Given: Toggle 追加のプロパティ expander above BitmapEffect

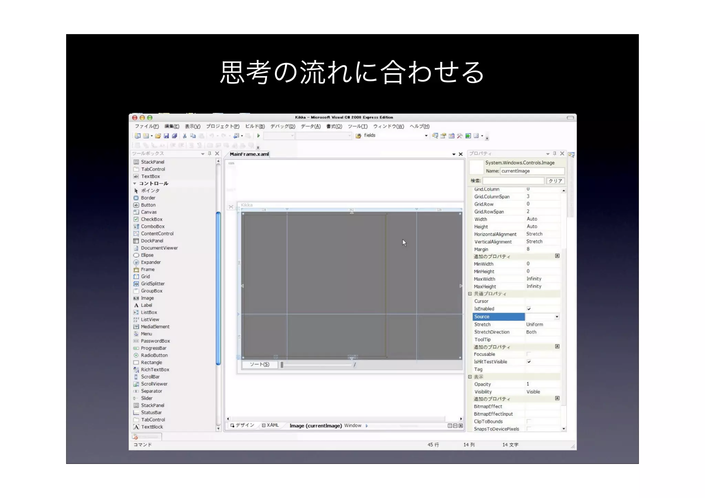Looking at the screenshot, I should pyautogui.click(x=557, y=399).
